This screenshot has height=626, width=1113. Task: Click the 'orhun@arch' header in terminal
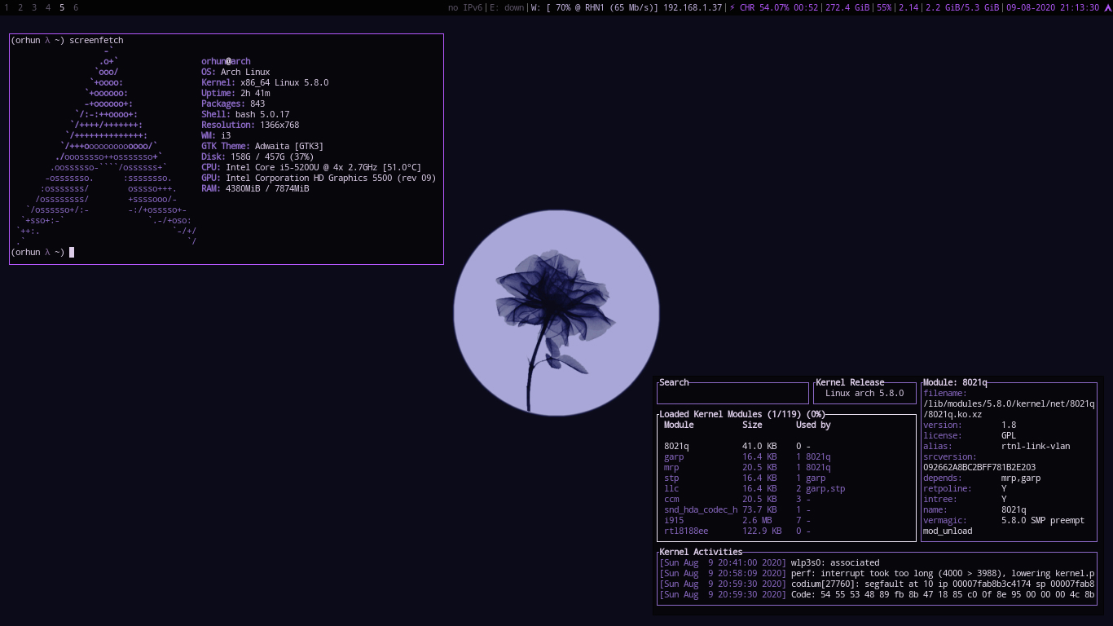pos(226,61)
